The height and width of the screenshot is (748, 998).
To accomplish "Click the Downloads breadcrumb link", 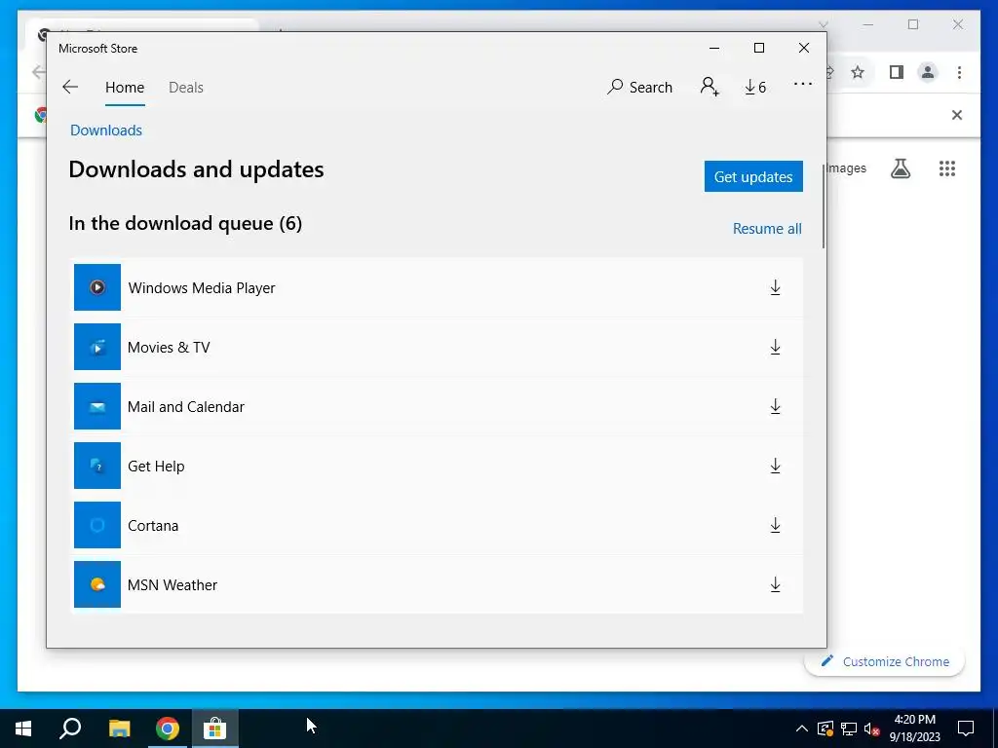I will point(106,131).
